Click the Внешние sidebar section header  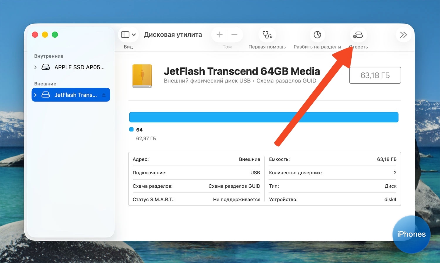pos(45,84)
